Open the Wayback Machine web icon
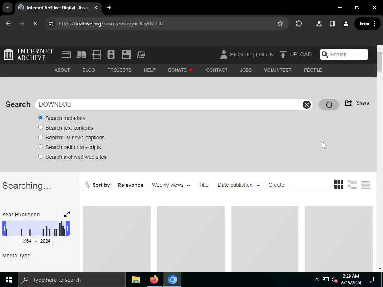The width and height of the screenshot is (383, 287). click(66, 55)
